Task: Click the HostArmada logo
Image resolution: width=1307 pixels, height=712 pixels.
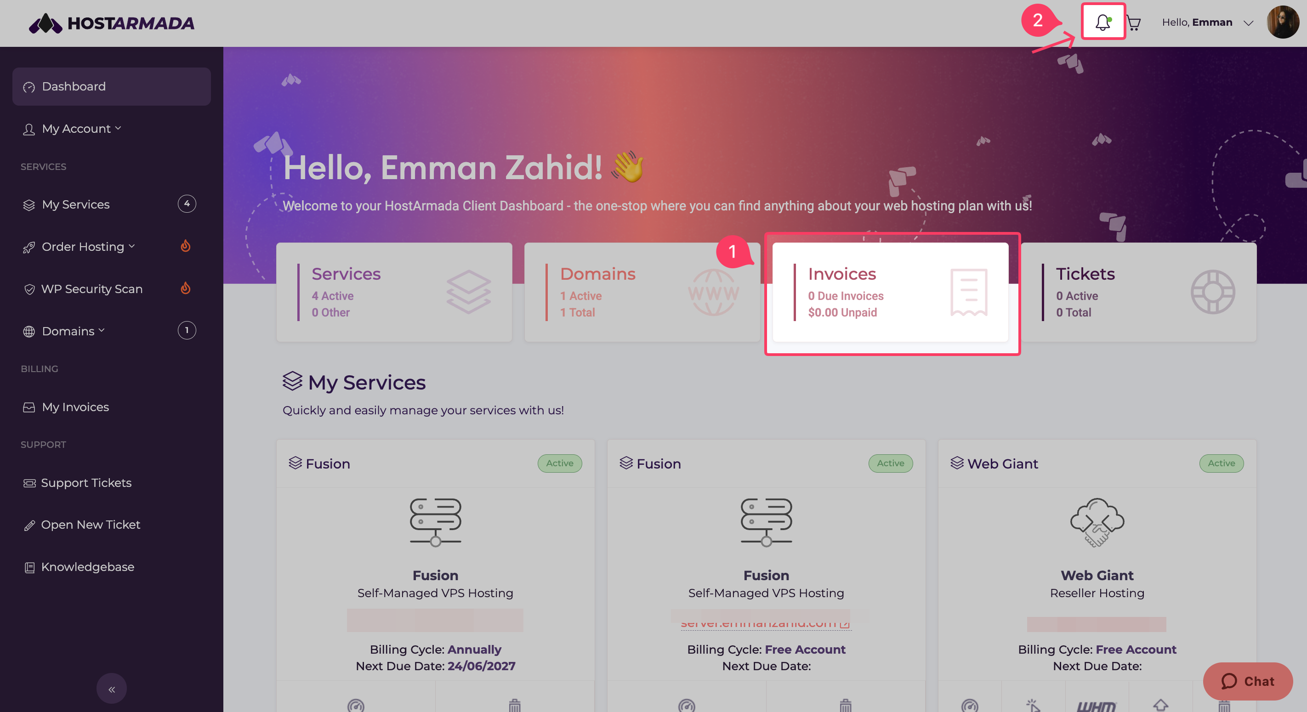Action: click(112, 23)
